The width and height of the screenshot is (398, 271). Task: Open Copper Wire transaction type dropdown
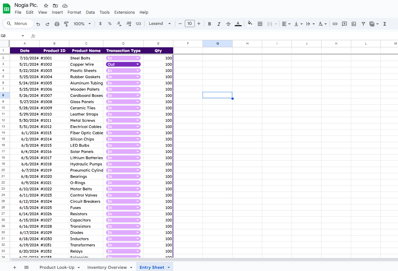coord(137,64)
